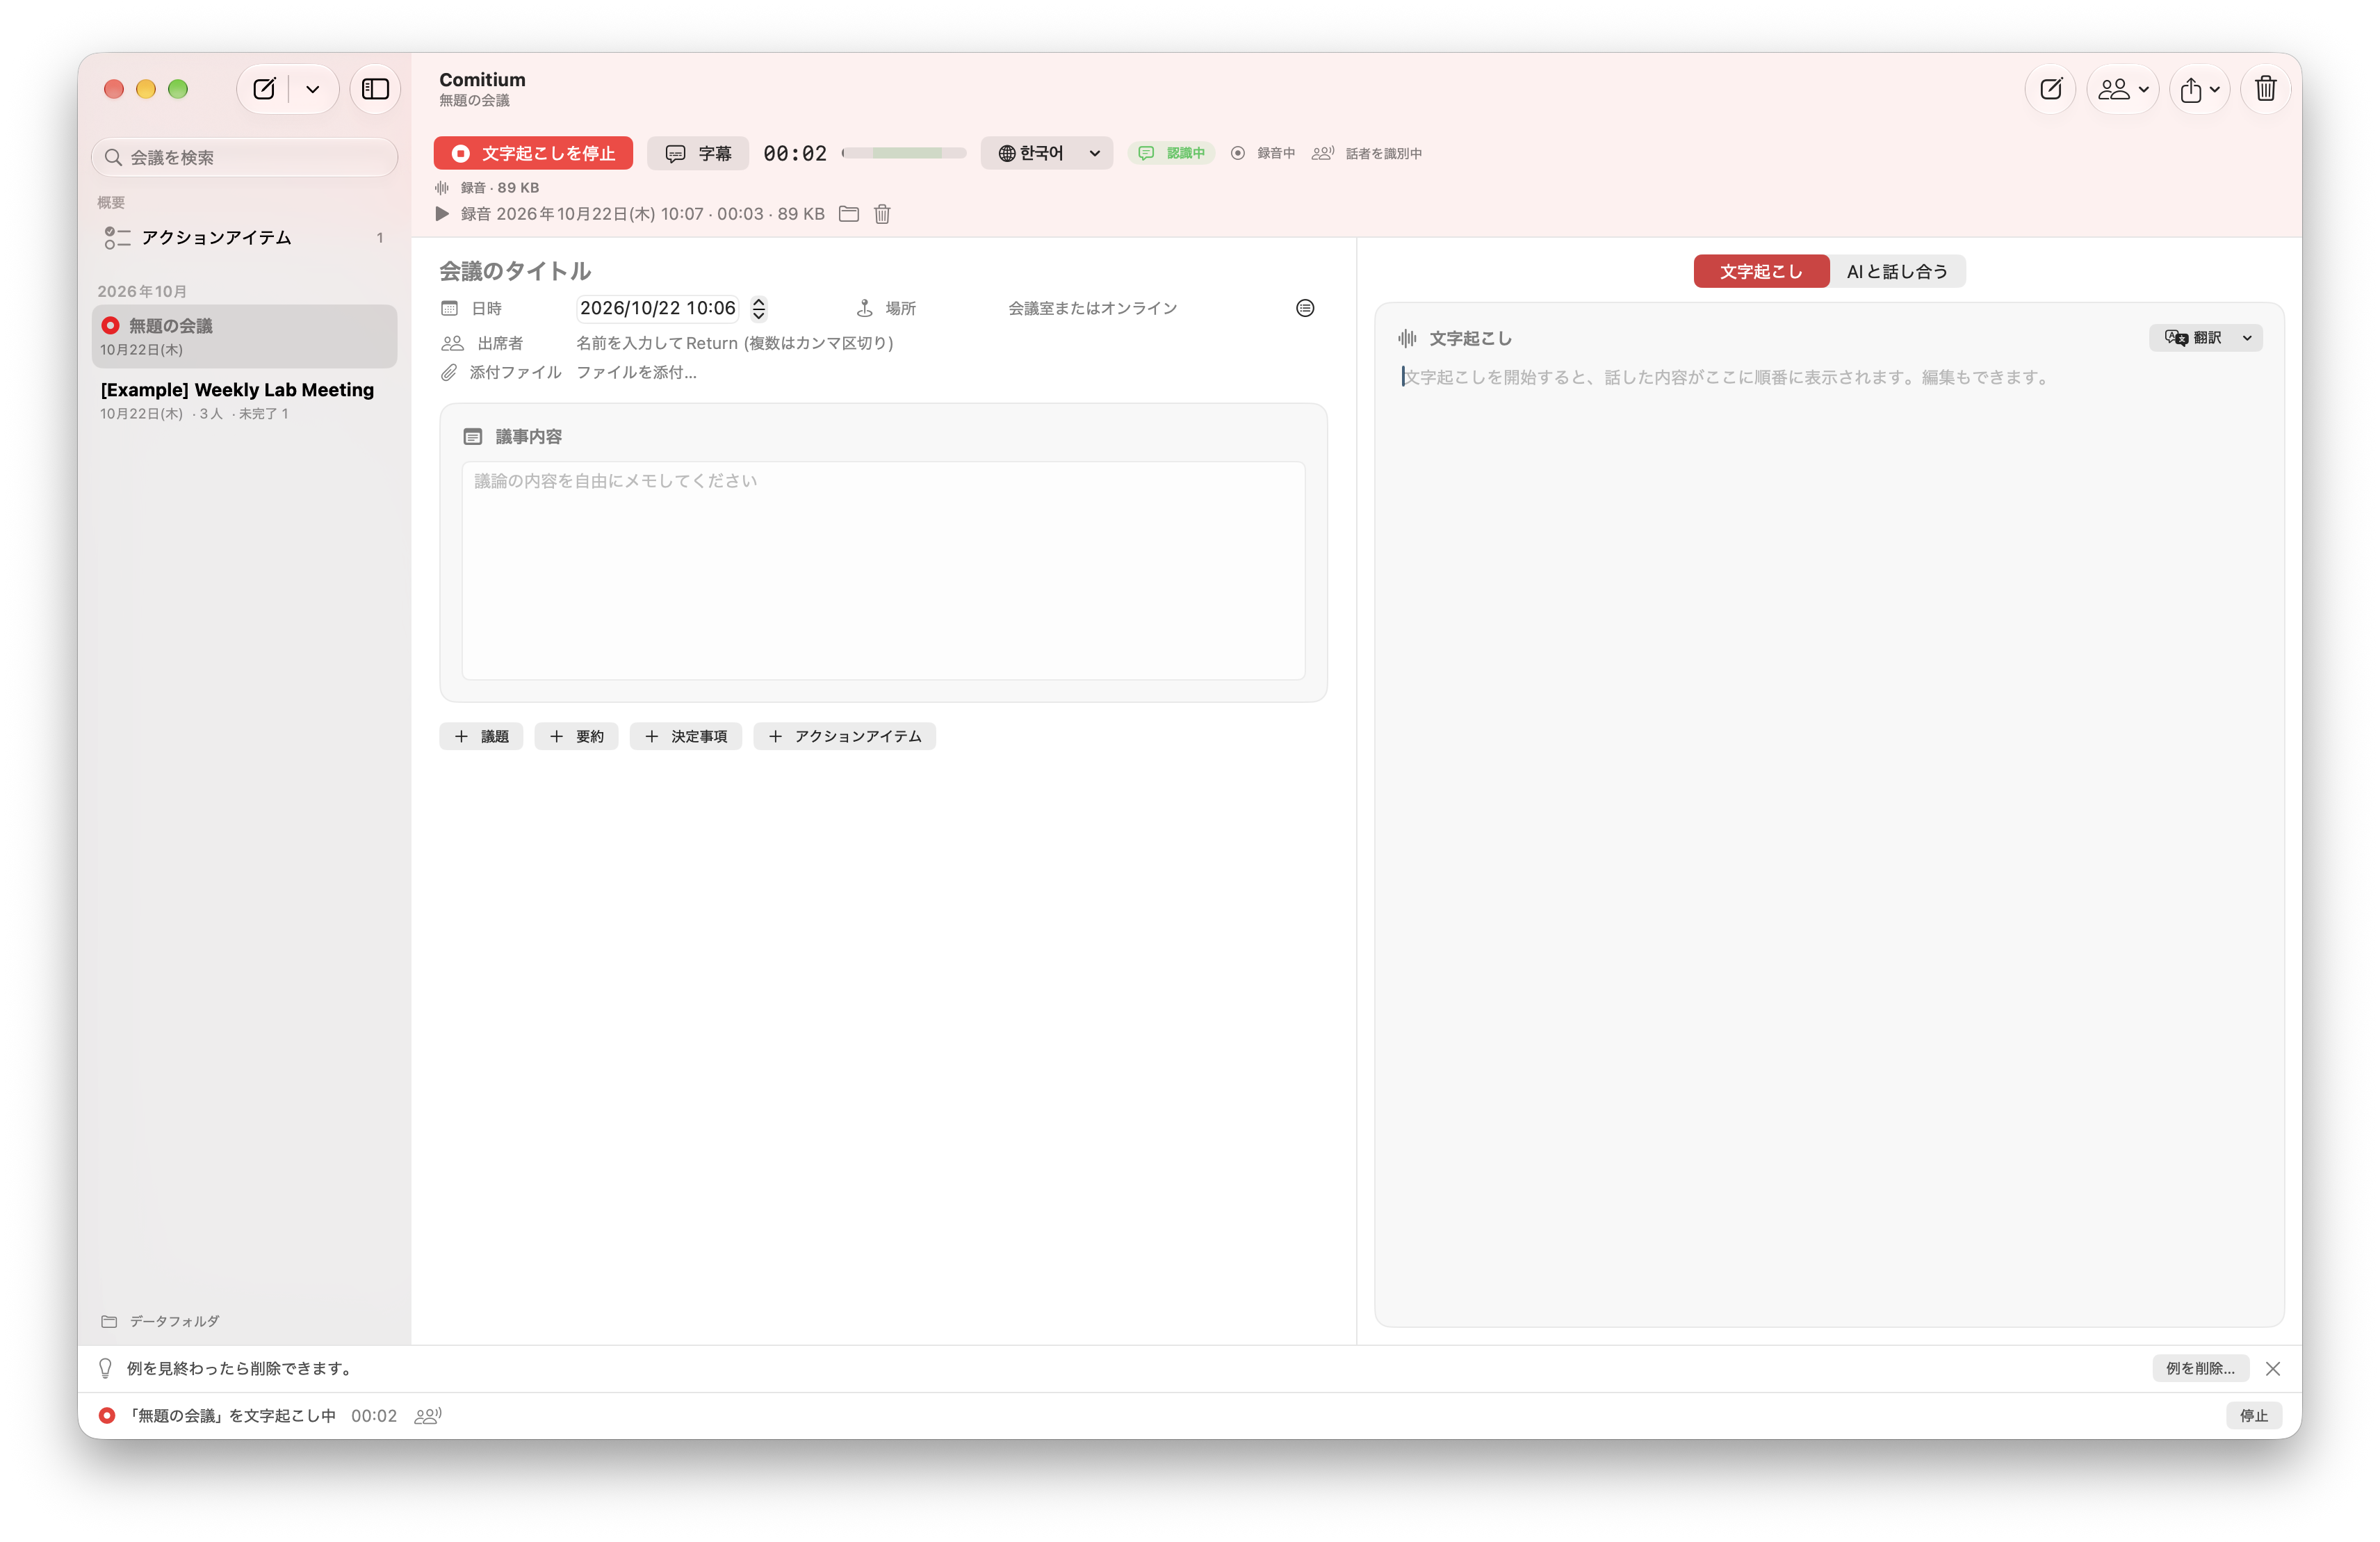Image resolution: width=2380 pixels, height=1542 pixels.
Task: Click the stop button in the bottom status bar
Action: point(2253,1415)
